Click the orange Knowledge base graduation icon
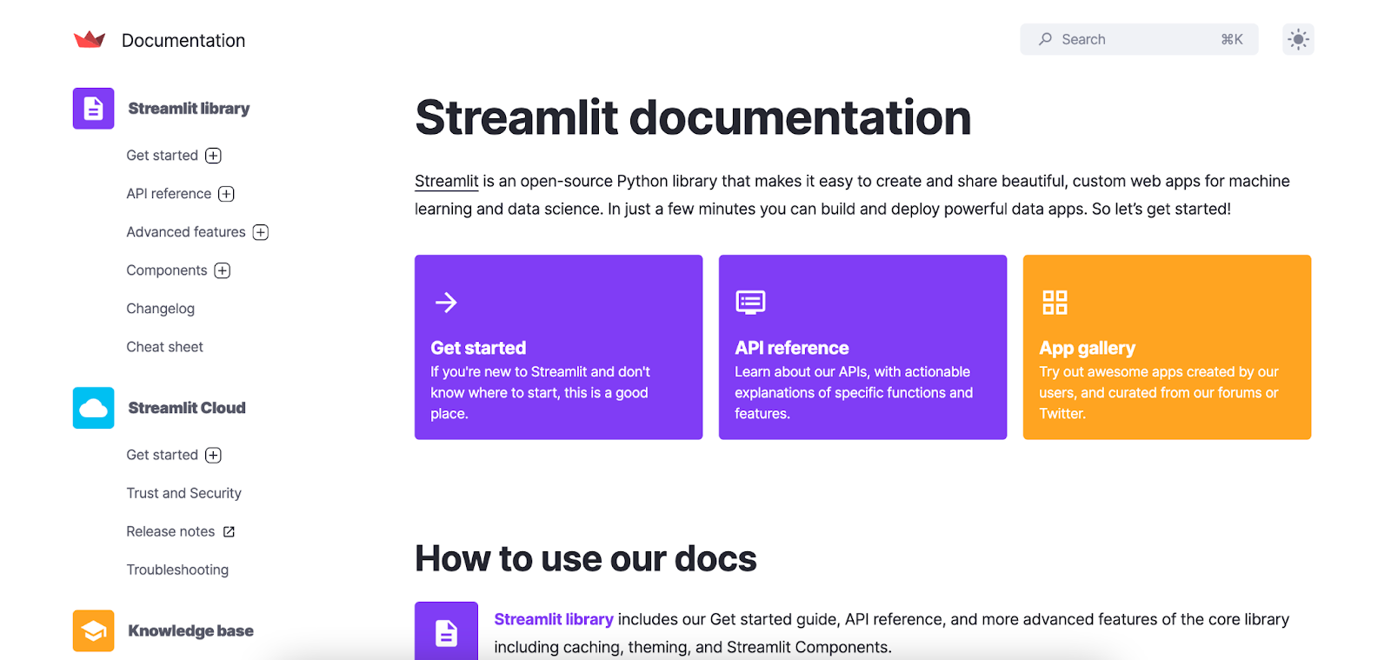 pos(94,630)
